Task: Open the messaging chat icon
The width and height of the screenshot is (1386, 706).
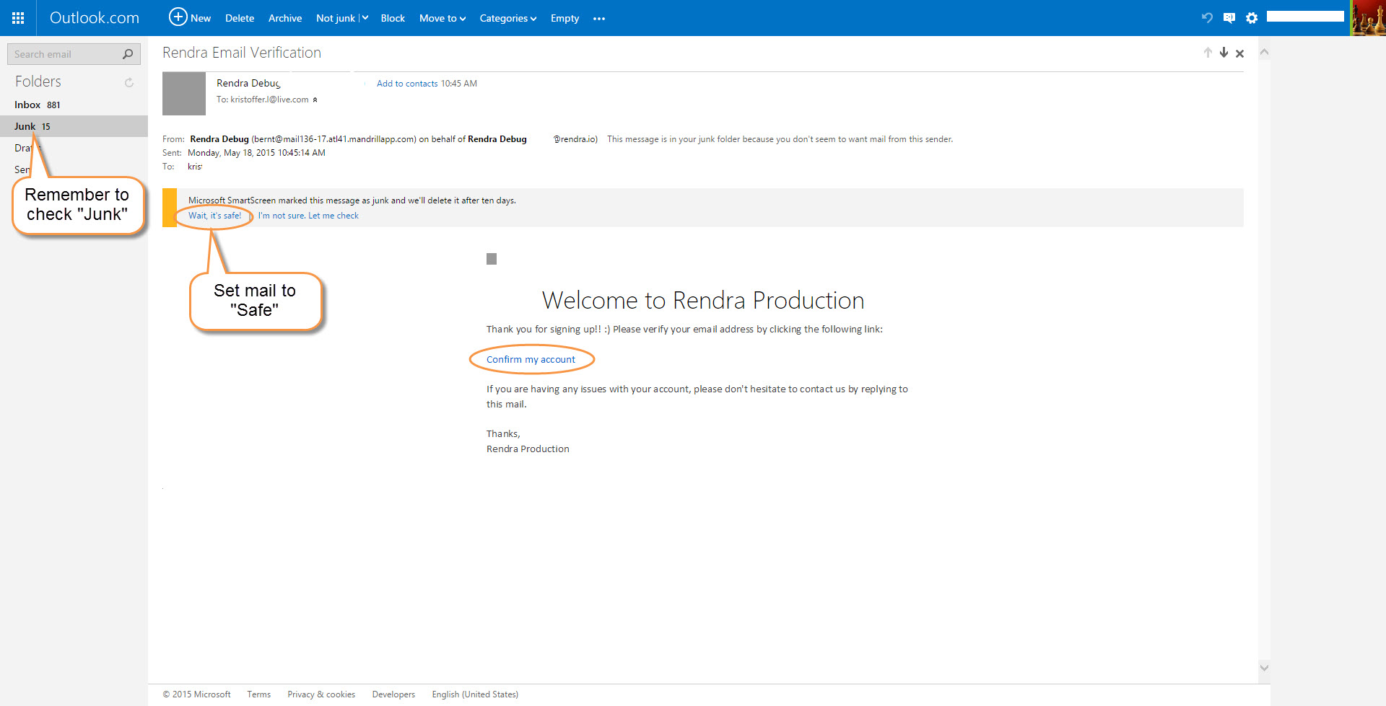Action: [1229, 18]
